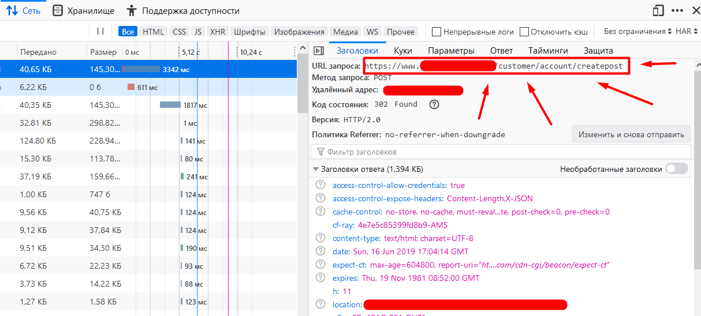Open help for access-control-allow-credentials header
701x316 pixels.
point(319,185)
